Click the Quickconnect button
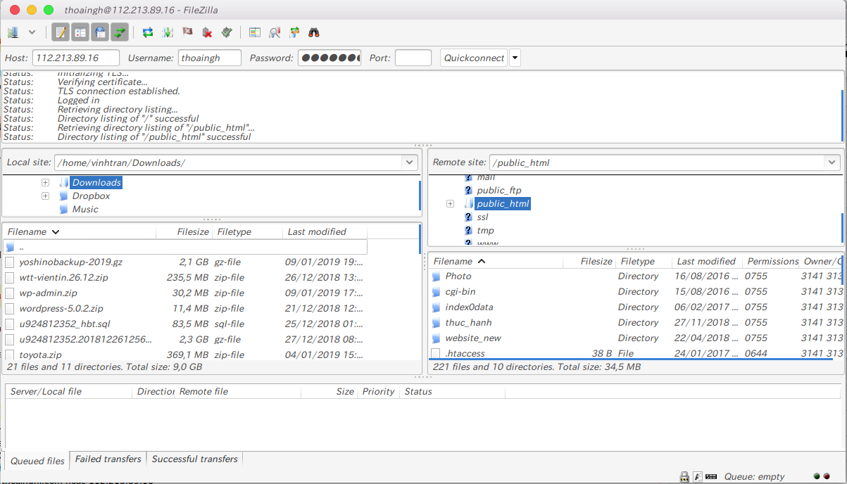Image resolution: width=847 pixels, height=484 pixels. tap(474, 58)
